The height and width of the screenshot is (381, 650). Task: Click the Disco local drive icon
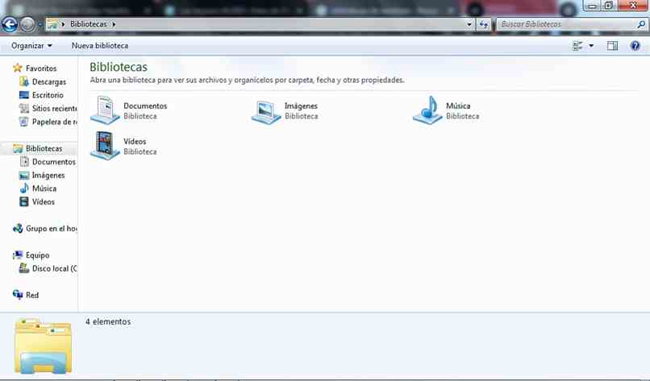[24, 268]
